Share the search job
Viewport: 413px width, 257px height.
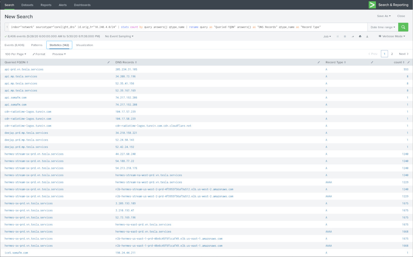click(x=352, y=36)
